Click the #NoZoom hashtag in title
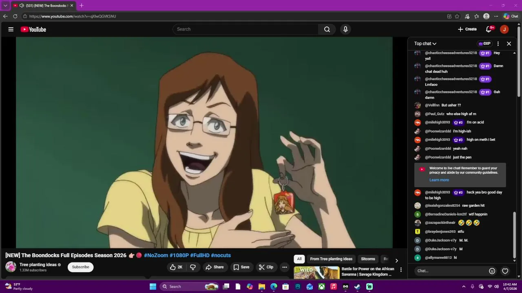The height and width of the screenshot is (293, 522). 156,255
